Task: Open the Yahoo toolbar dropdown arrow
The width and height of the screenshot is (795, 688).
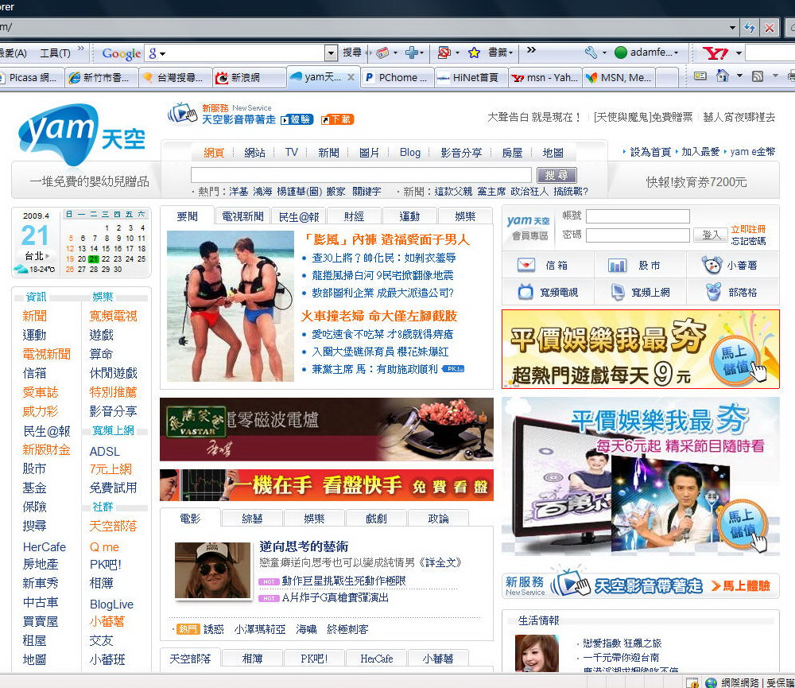Action: click(x=739, y=52)
